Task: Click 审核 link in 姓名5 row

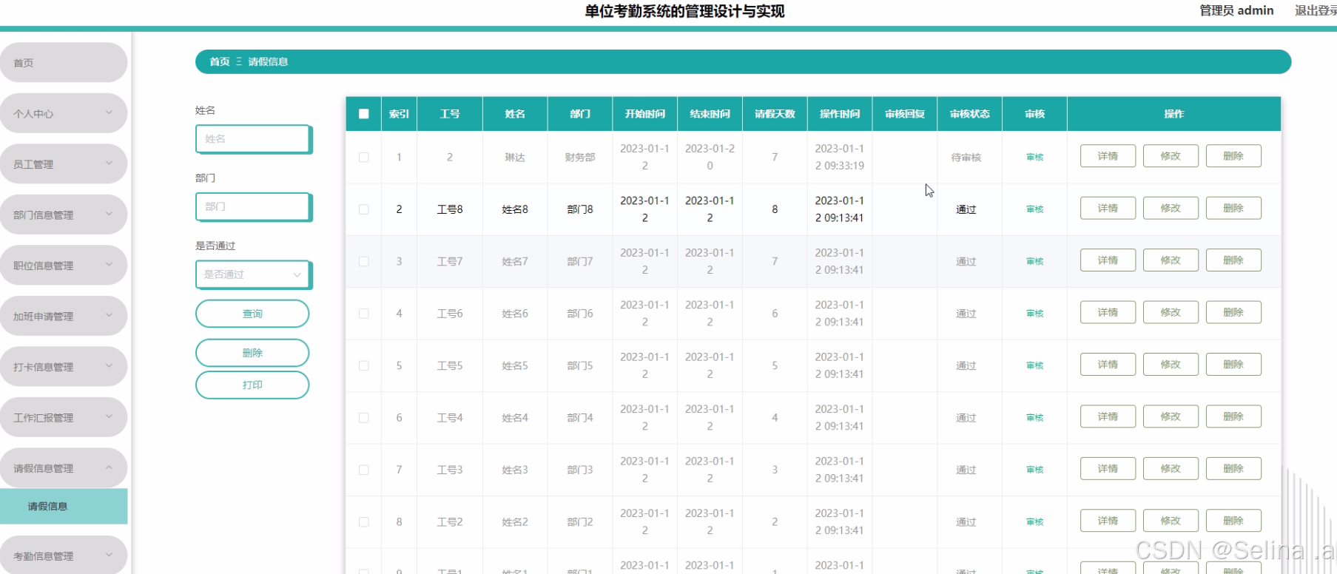Action: pos(1034,365)
